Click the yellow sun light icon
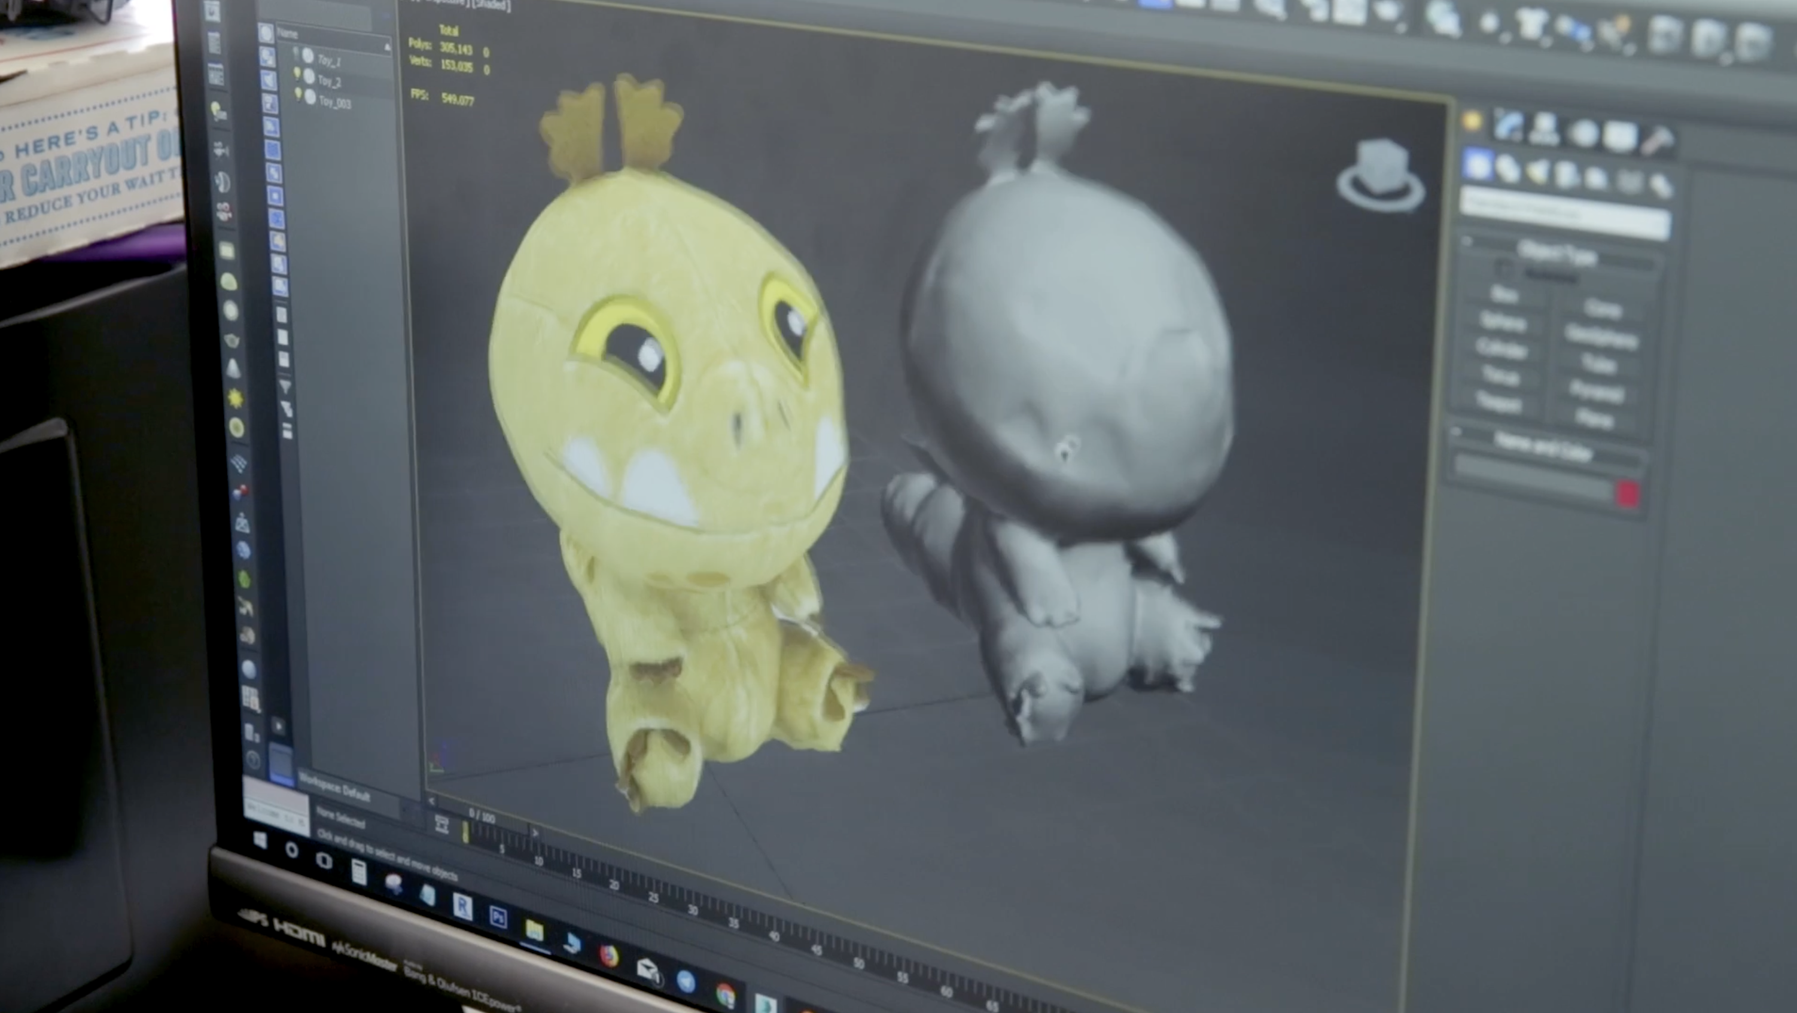The height and width of the screenshot is (1013, 1797). click(236, 399)
